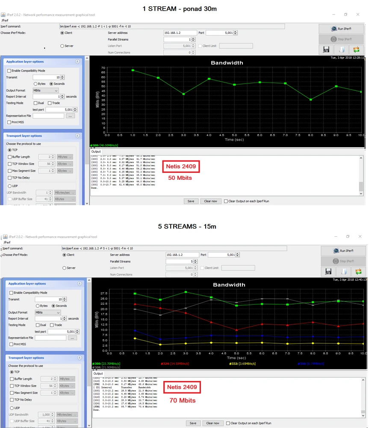The height and width of the screenshot is (428, 369).
Task: Click Save output button in 5 STREAMS window
Action: [x=193, y=423]
